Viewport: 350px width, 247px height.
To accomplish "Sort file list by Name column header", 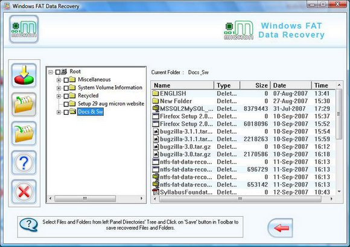I will click(183, 85).
